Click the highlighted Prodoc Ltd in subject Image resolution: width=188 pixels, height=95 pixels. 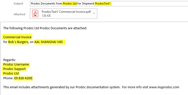(70, 3)
